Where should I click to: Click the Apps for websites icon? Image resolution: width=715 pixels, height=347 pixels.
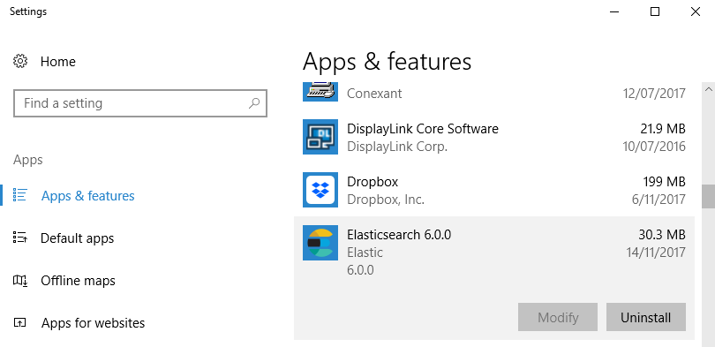point(20,323)
